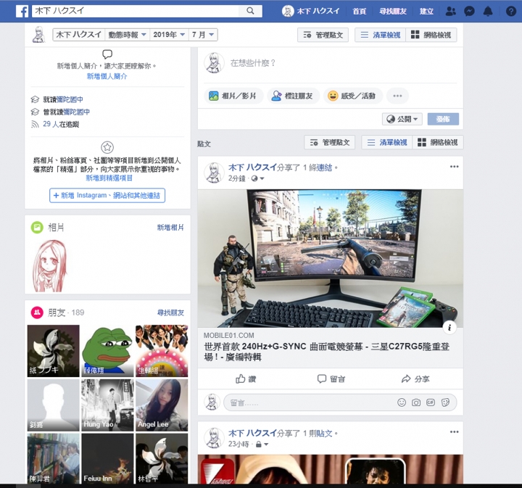This screenshot has width=522, height=488.
Task: Click 分享 on the link post
Action: click(x=415, y=379)
